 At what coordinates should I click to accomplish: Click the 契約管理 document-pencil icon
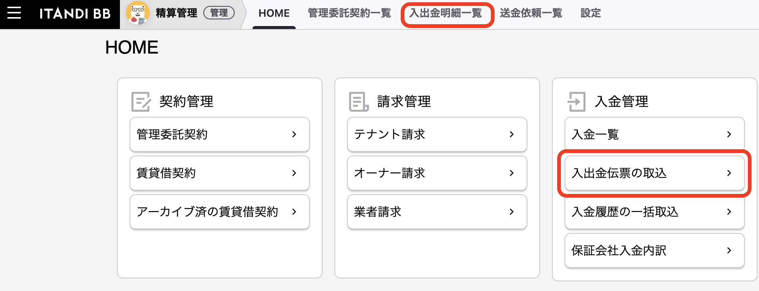pos(141,102)
